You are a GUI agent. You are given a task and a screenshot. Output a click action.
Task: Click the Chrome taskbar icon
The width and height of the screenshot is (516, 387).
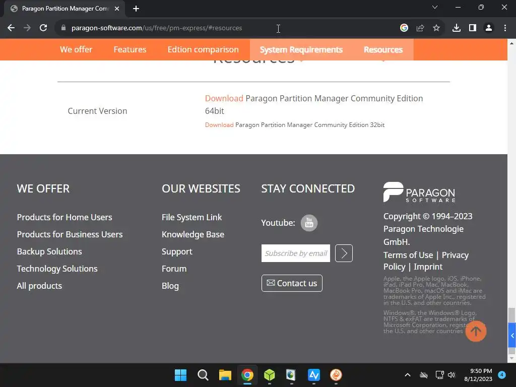click(x=247, y=375)
